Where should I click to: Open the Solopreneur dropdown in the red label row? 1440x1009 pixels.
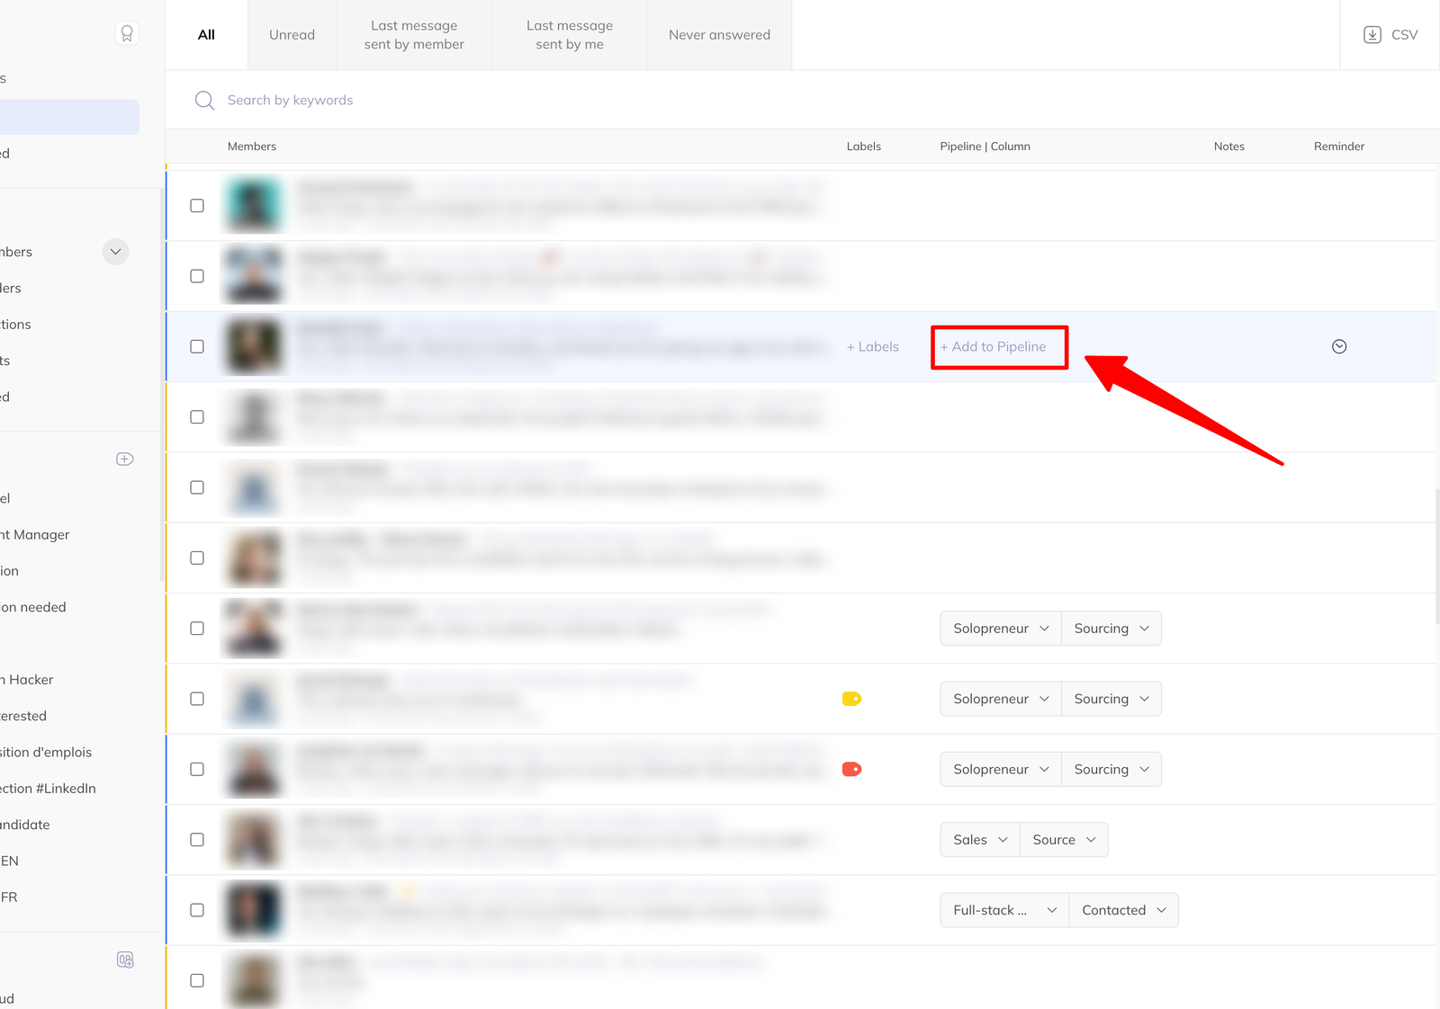click(1001, 769)
